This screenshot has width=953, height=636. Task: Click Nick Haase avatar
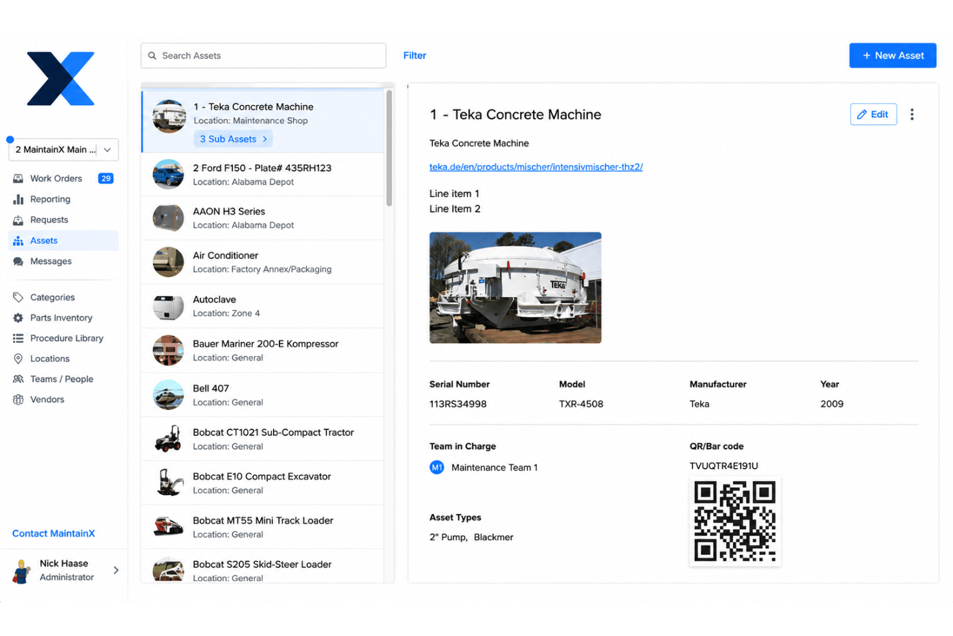click(23, 571)
